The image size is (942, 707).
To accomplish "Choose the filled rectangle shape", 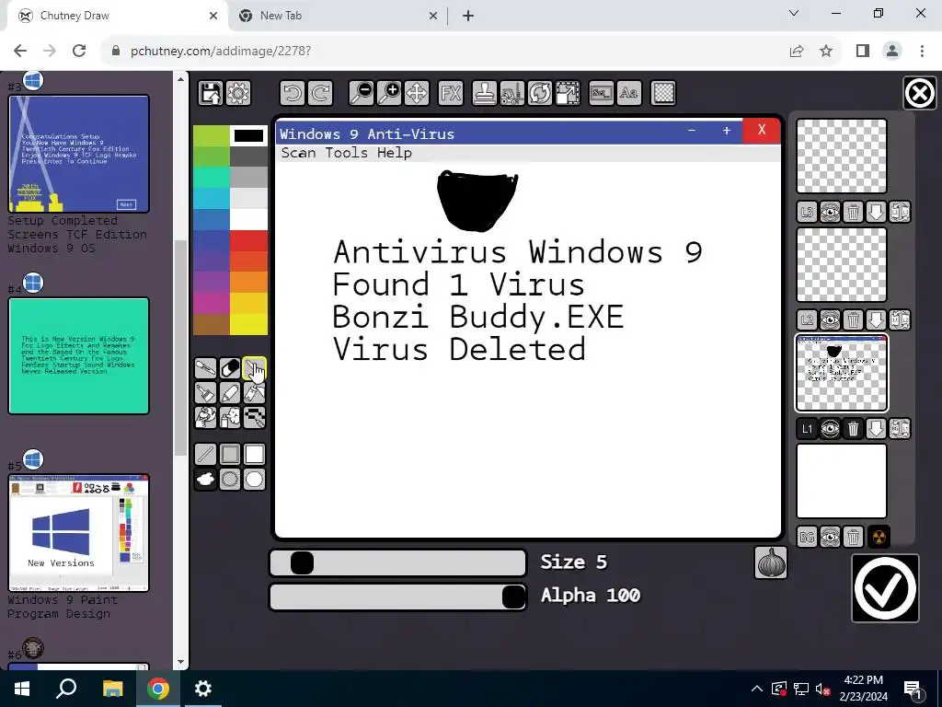I will [x=254, y=455].
